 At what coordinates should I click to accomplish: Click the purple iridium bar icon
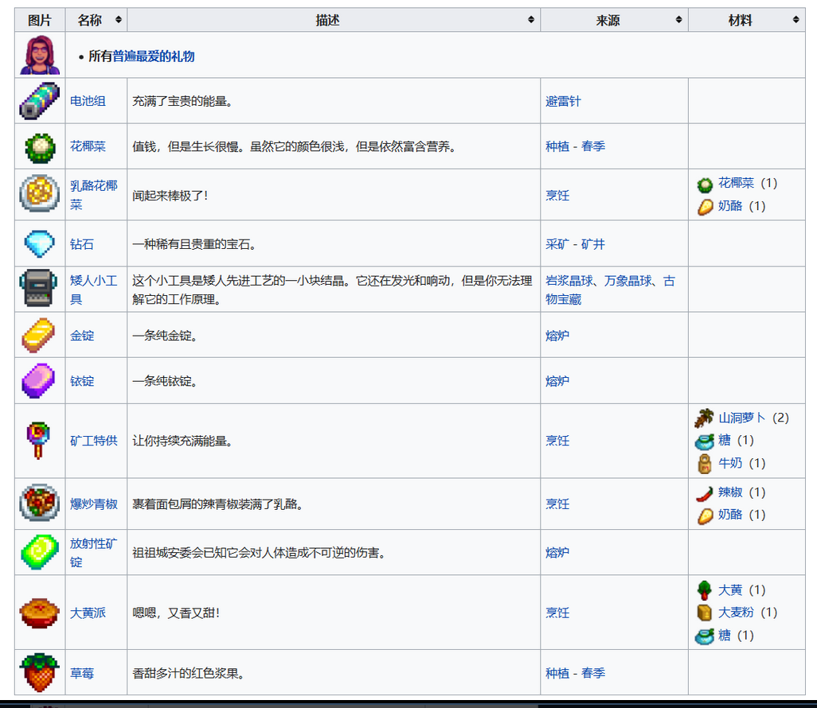click(38, 380)
